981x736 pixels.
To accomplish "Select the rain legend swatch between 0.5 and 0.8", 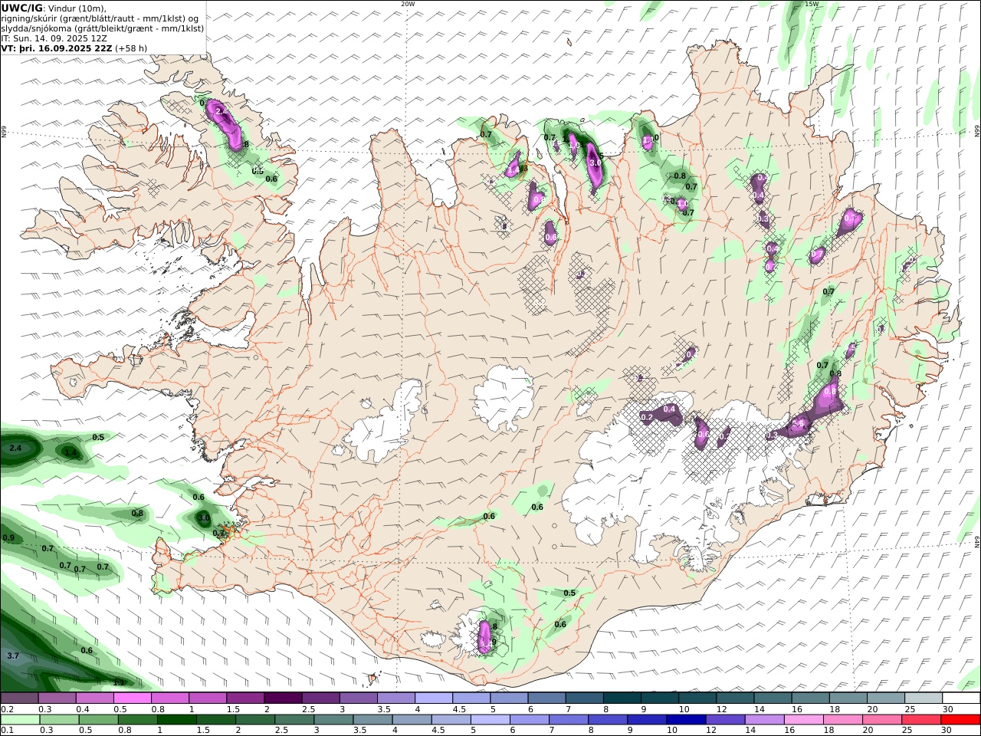I will (x=100, y=720).
